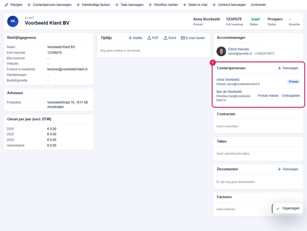
Task: Click the pencil icon next to Wijzigen
Action: 6,5
